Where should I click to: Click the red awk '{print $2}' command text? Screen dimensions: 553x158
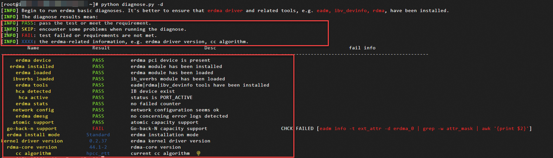[505, 129]
